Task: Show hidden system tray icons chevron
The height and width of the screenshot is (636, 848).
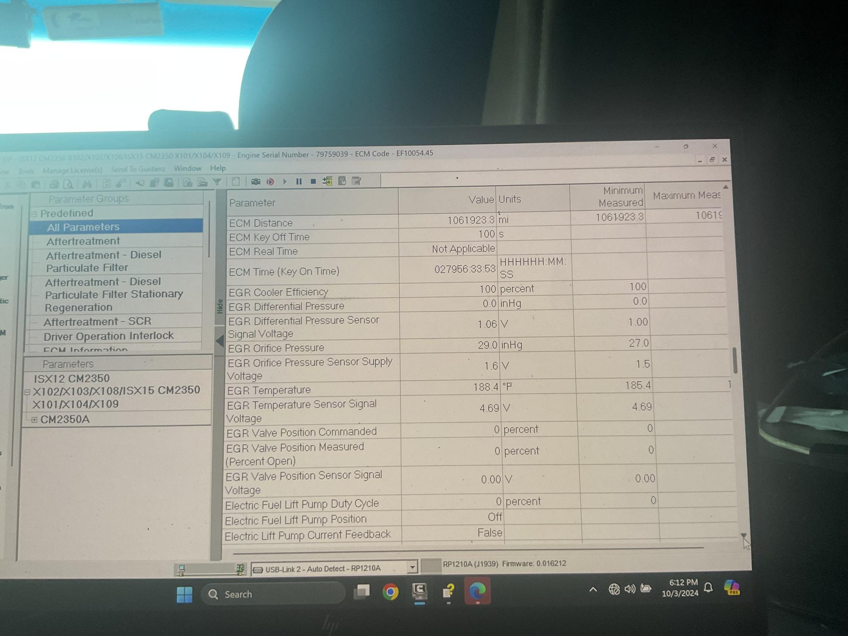Action: (x=593, y=589)
